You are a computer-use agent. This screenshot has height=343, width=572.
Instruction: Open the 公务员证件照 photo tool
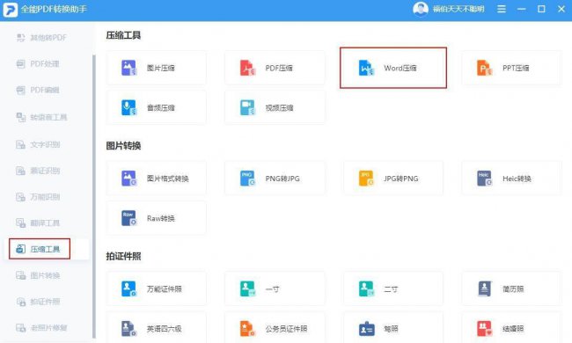(x=275, y=327)
